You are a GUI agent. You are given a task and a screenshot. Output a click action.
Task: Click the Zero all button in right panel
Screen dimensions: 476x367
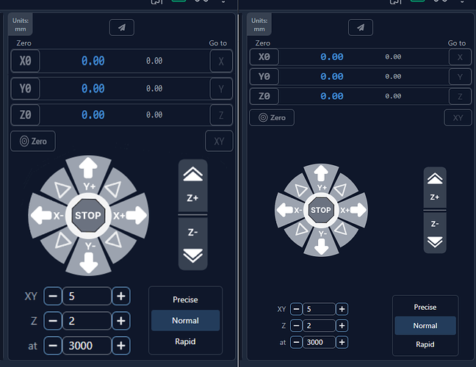pyautogui.click(x=272, y=117)
